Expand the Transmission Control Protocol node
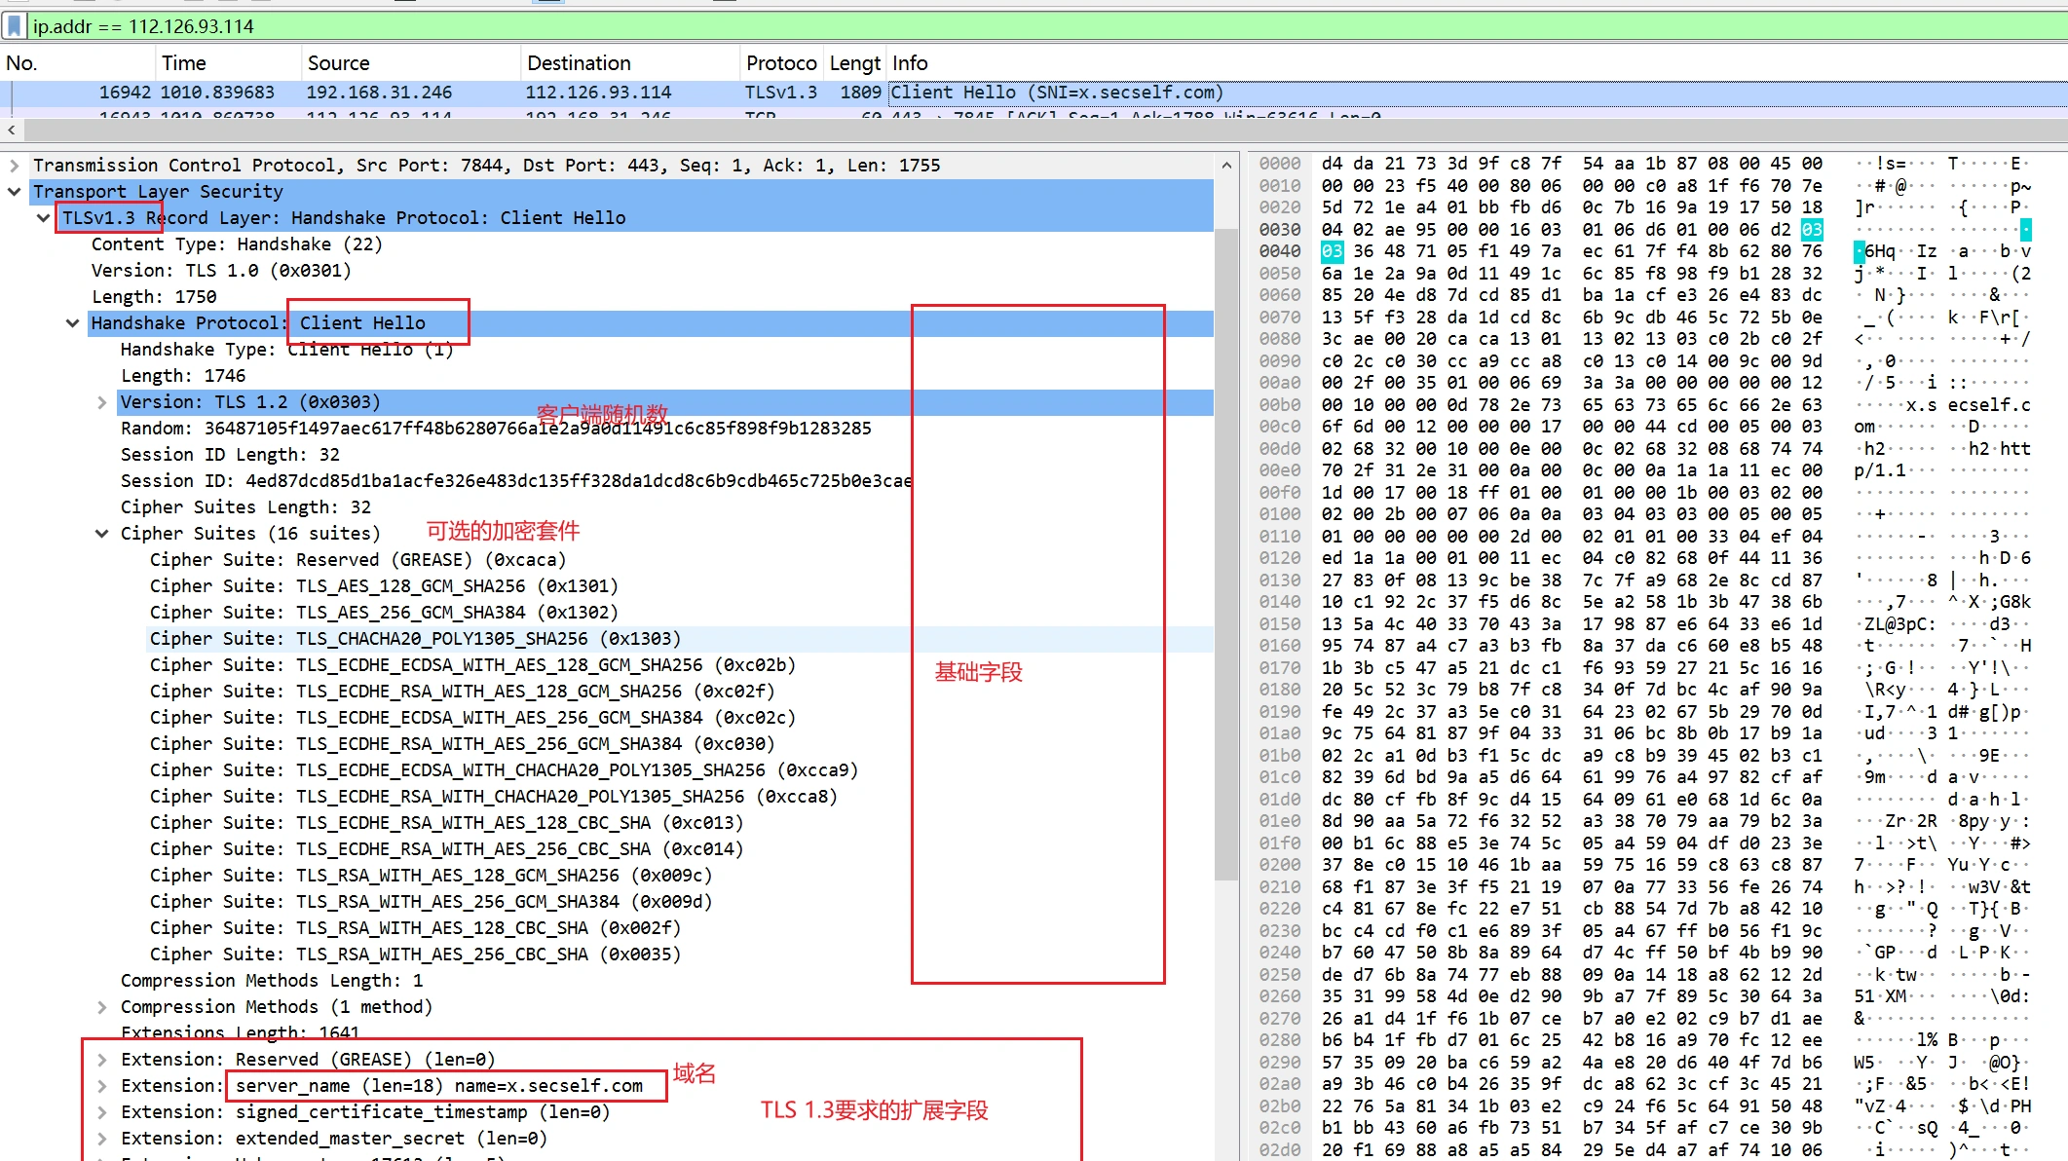Screen dimensions: 2068x1161 15,166
